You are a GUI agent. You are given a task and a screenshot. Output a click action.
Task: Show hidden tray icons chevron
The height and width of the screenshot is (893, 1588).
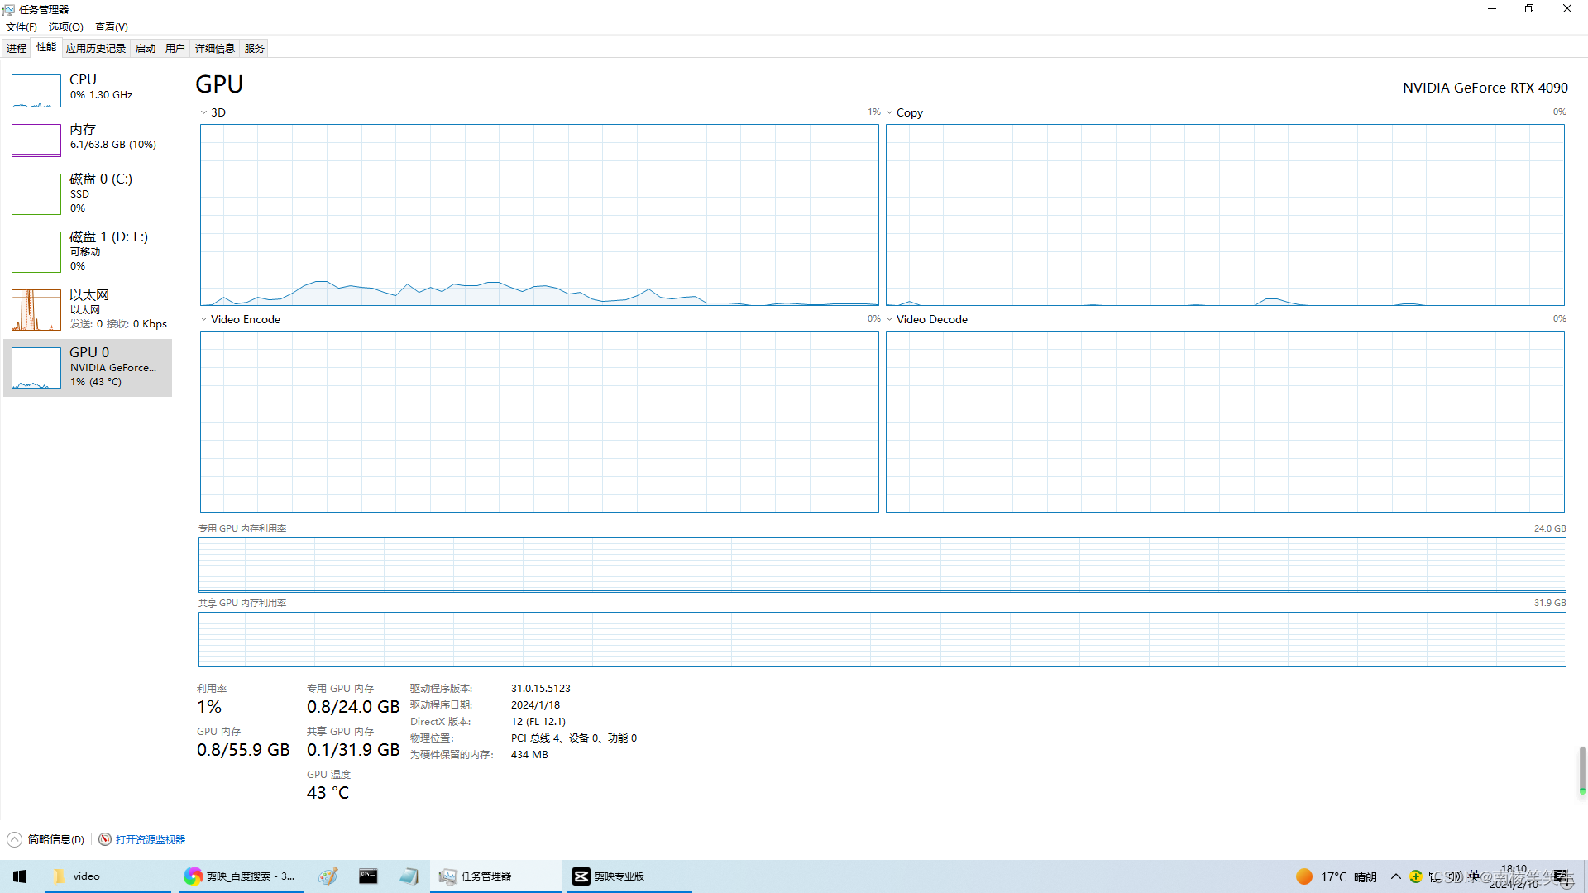pos(1396,876)
